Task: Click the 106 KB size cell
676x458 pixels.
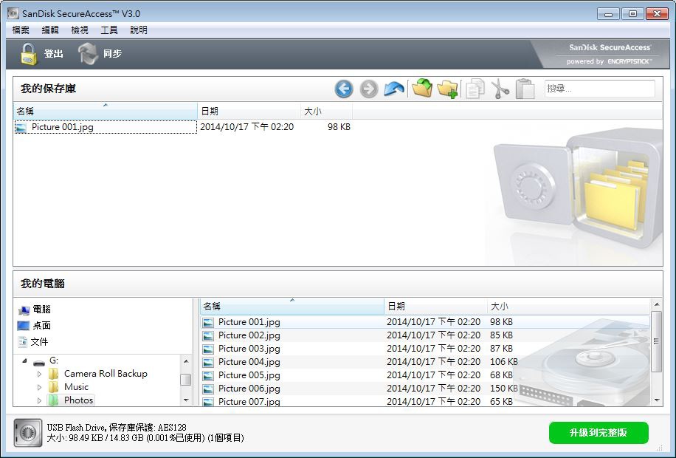Action: click(x=503, y=362)
